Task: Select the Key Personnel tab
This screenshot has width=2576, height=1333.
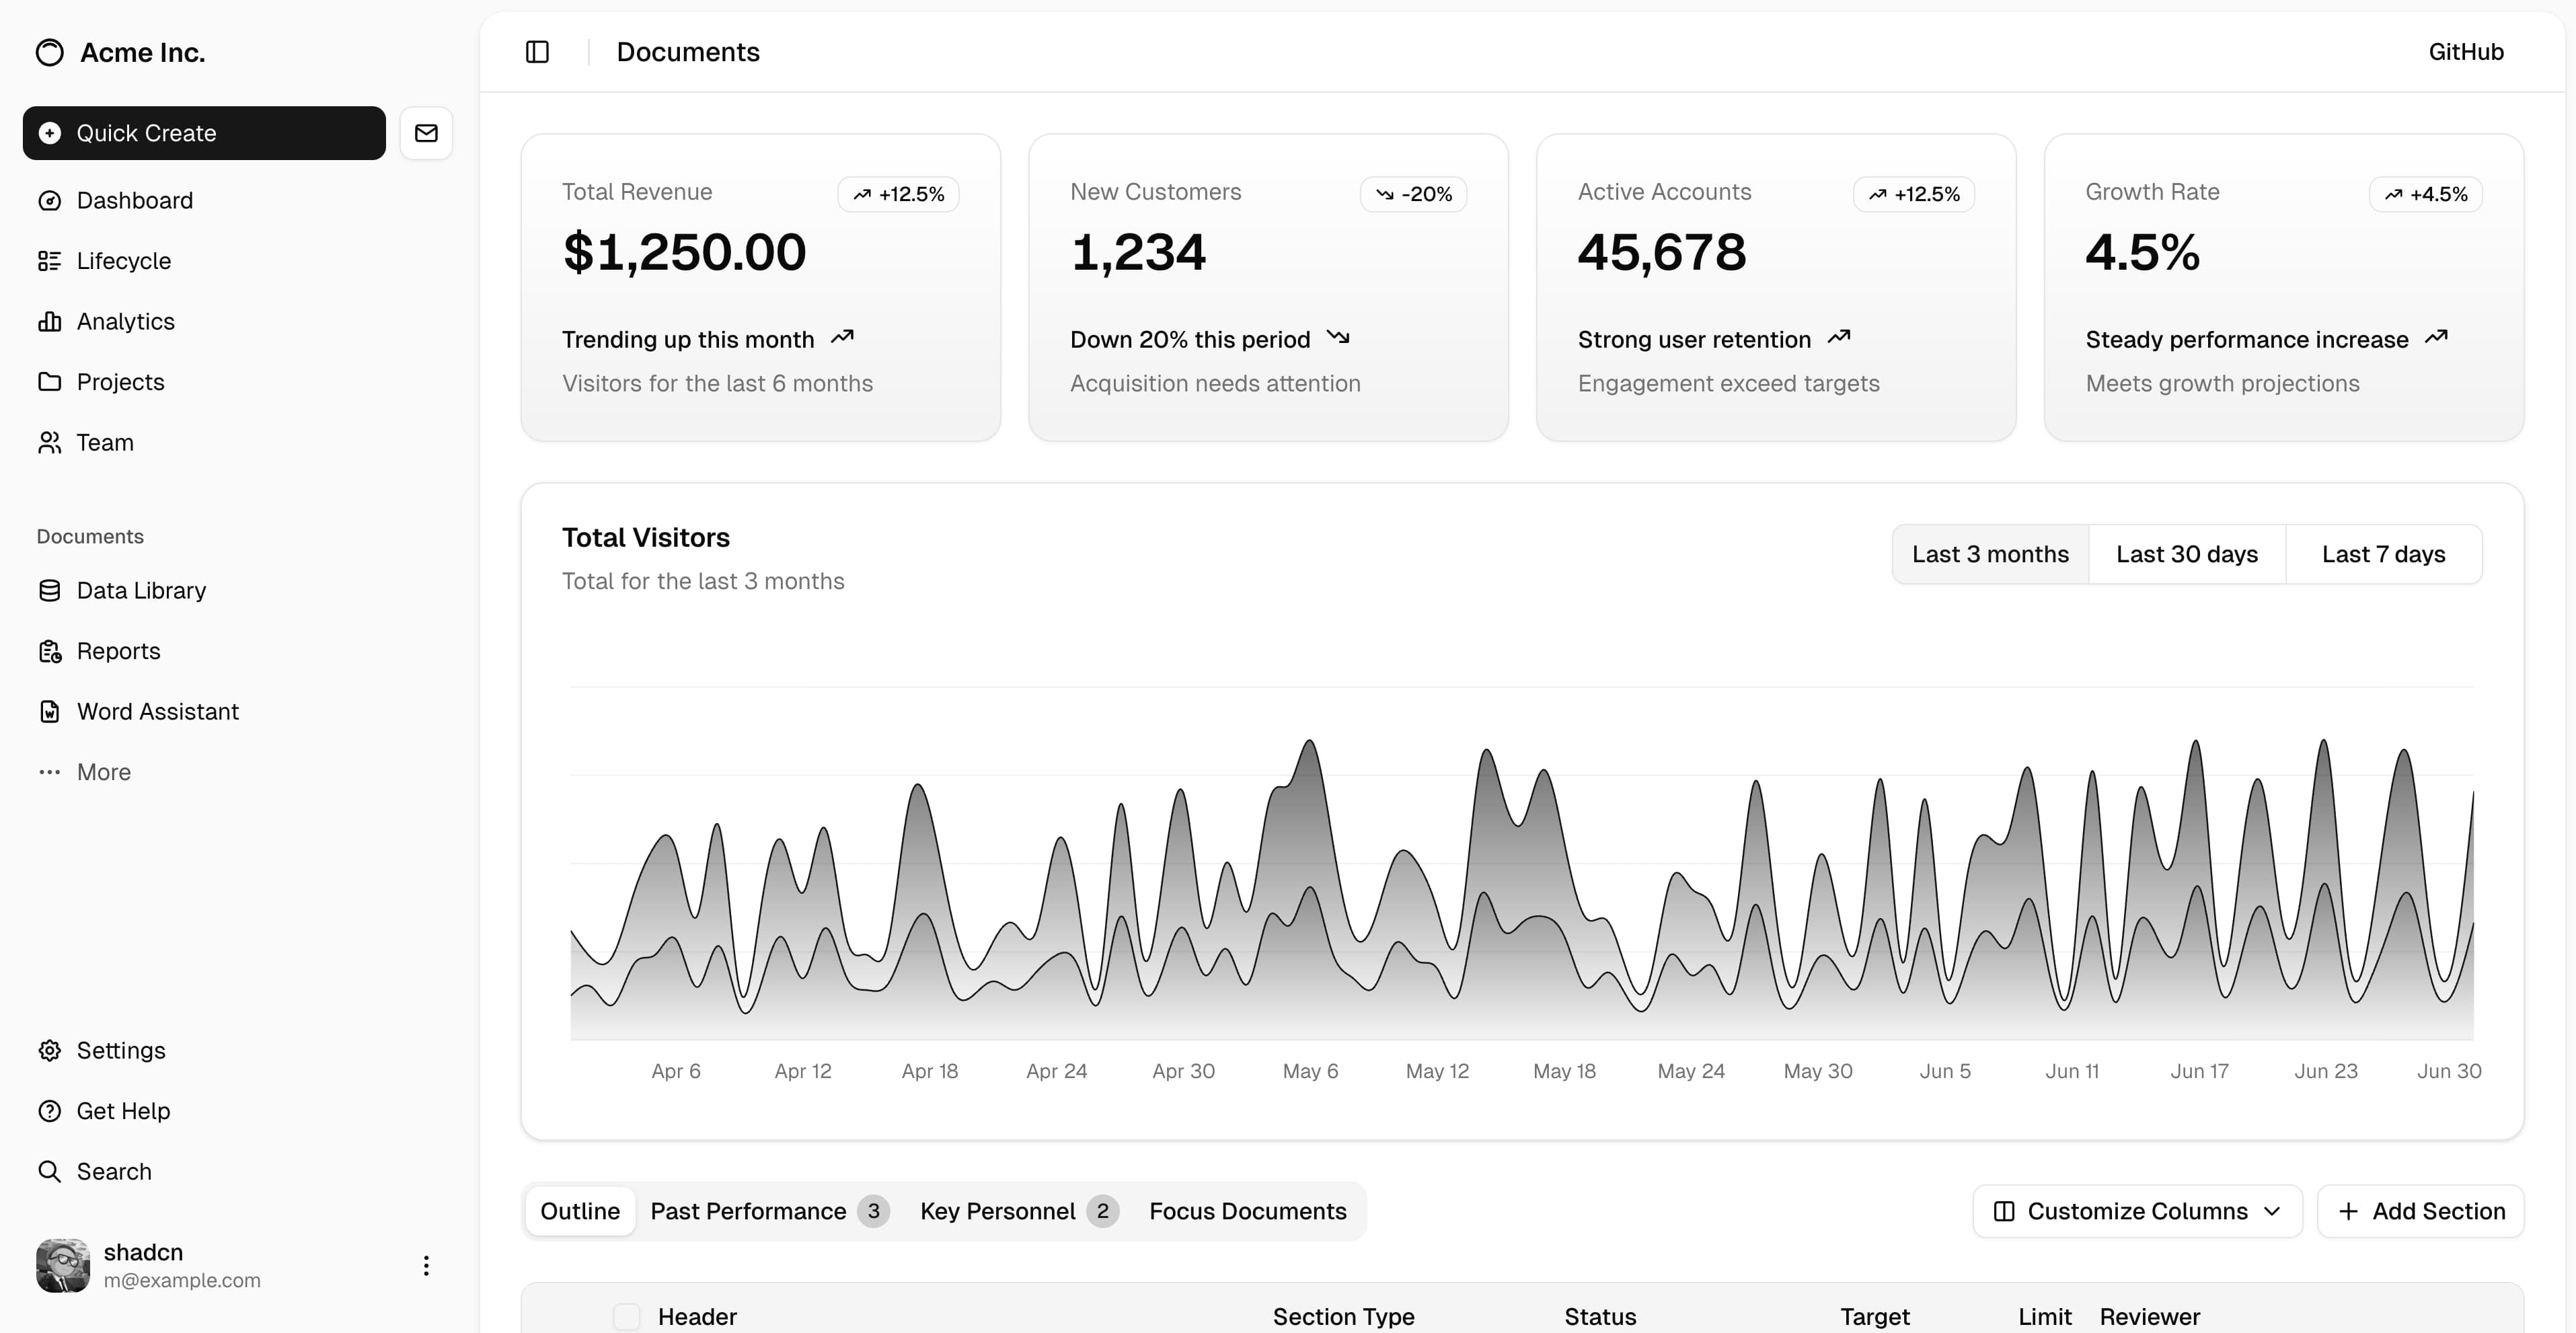Action: [998, 1211]
